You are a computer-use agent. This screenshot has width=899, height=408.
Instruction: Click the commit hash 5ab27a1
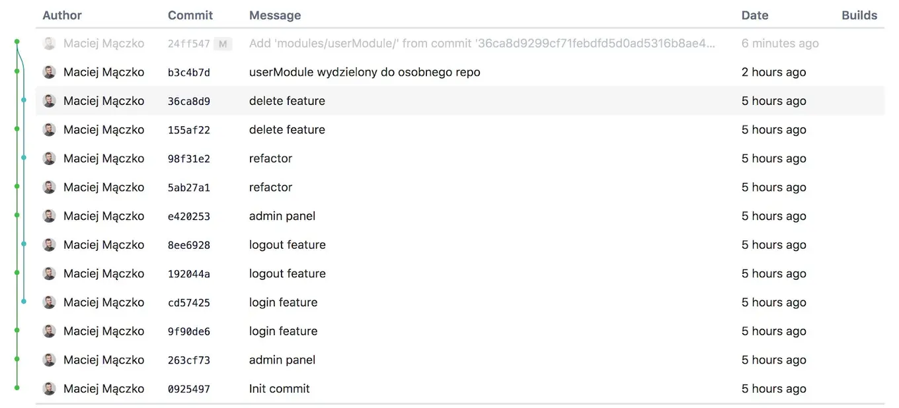pyautogui.click(x=188, y=187)
